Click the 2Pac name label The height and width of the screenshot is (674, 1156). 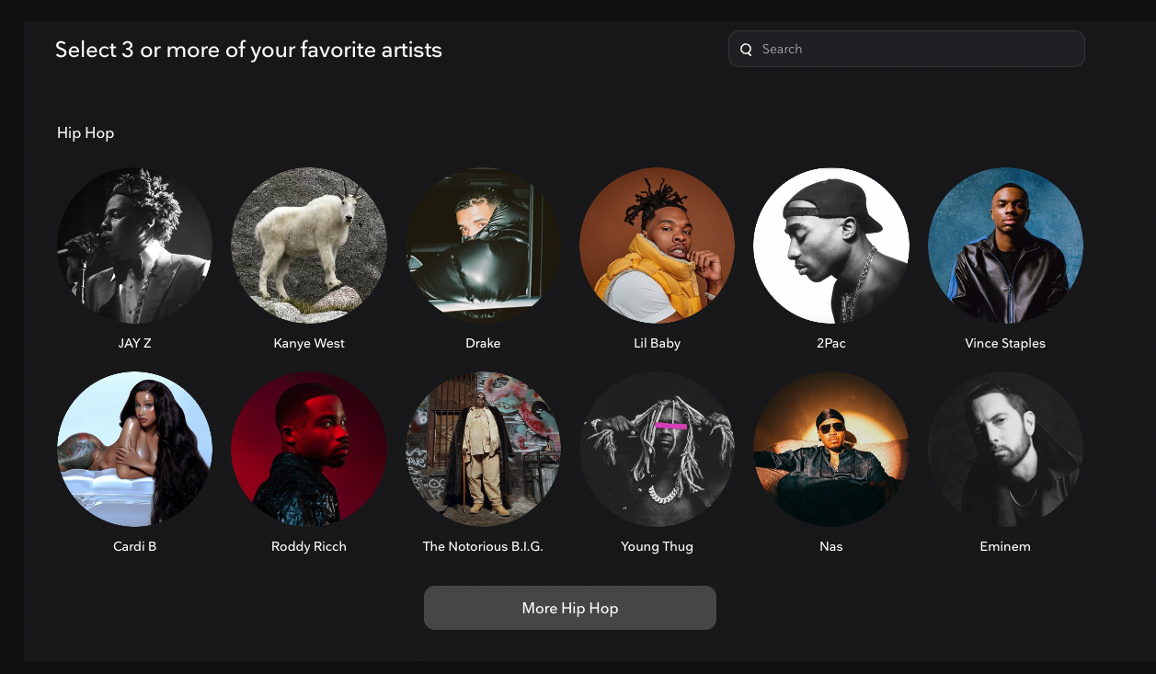[x=831, y=343]
